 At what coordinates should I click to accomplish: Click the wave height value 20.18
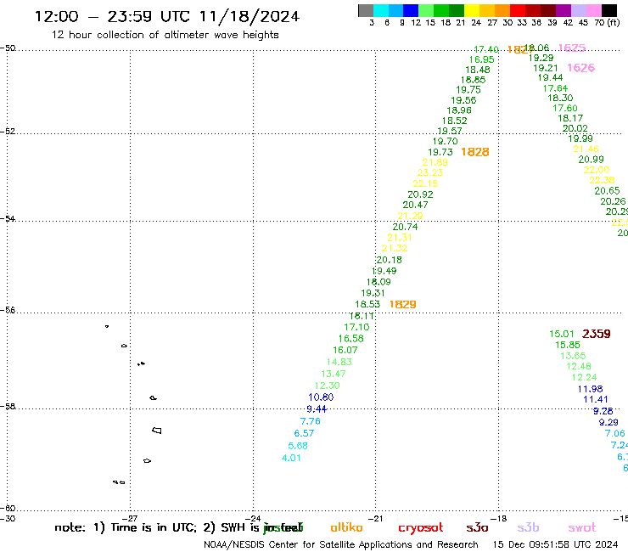(389, 260)
